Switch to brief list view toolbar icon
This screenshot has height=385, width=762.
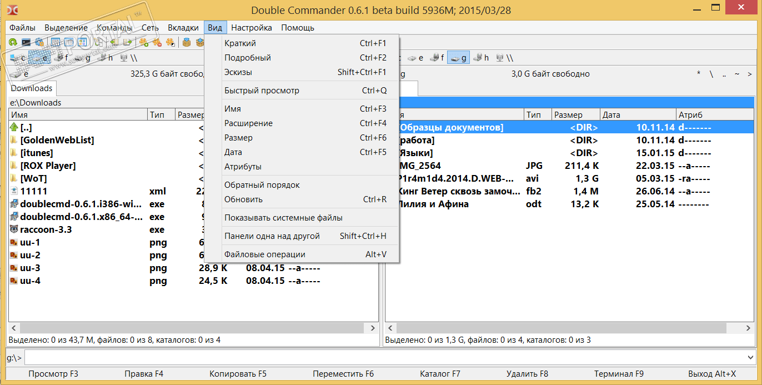pyautogui.click(x=56, y=42)
